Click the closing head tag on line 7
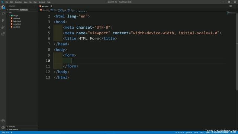 61,44
